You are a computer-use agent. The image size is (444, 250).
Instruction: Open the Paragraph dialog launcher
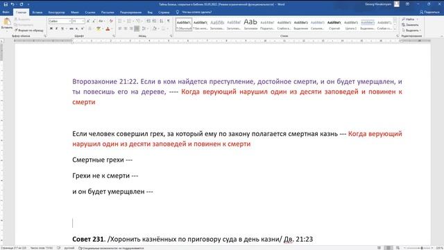[x=171, y=36]
